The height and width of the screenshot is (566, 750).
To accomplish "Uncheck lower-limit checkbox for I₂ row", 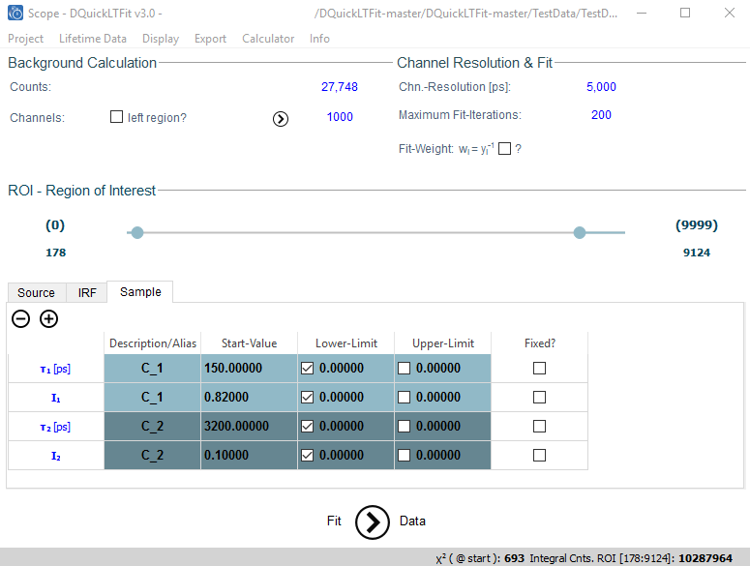I will [x=308, y=455].
